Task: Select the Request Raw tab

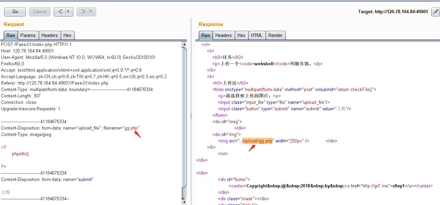Action: tap(11, 35)
